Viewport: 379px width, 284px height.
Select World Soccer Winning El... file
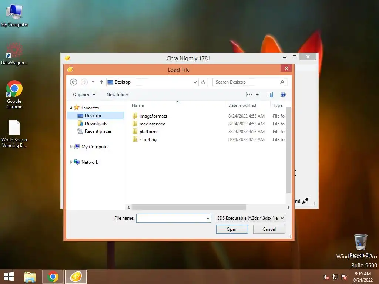tap(14, 134)
